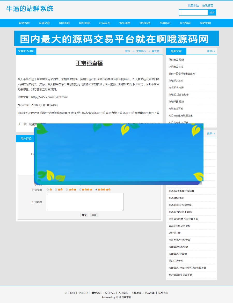This screenshot has height=303, width=233.
Task: Open the 娱乐明星 category tab
Action: [125, 23]
